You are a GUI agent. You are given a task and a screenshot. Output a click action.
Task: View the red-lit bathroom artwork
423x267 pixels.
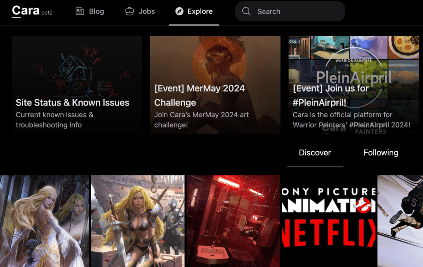(233, 221)
